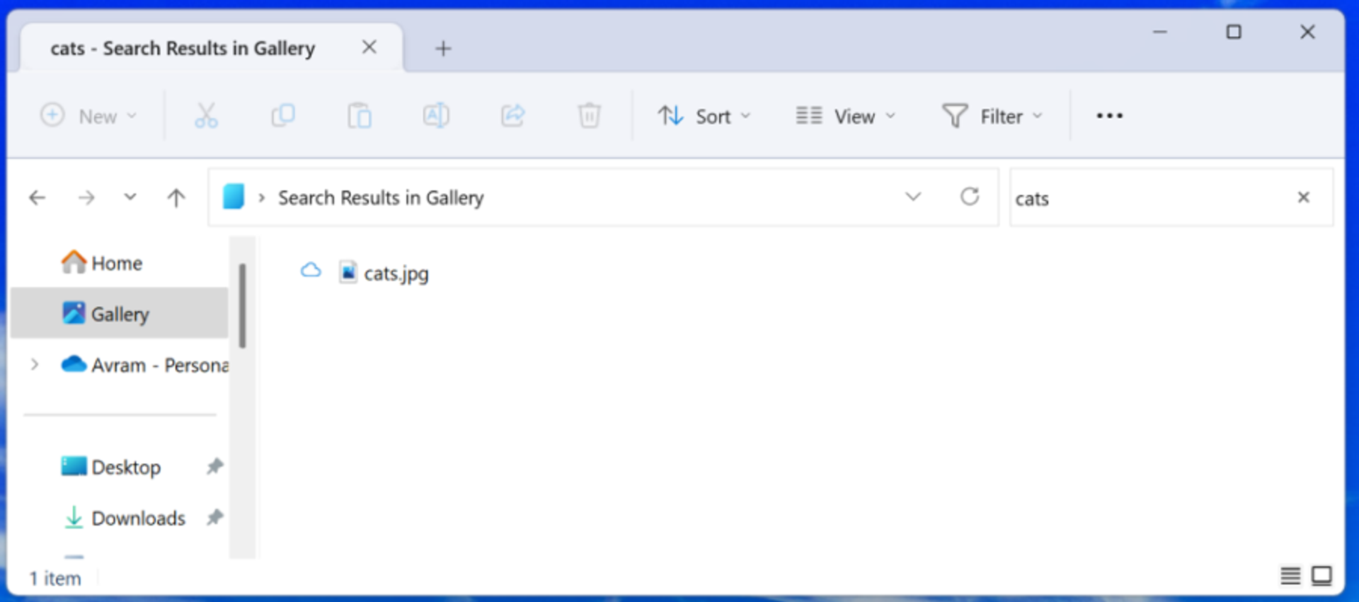Minimize the File Explorer window
1359x602 pixels.
[1160, 32]
